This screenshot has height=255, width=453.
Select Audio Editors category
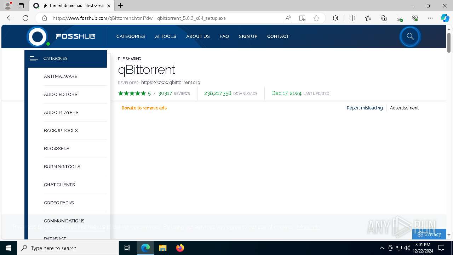click(61, 95)
